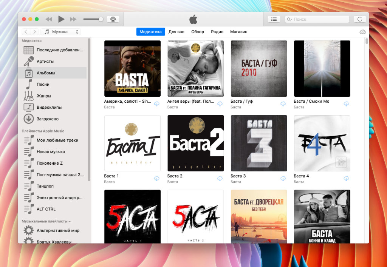Go back with the left chevron button
This screenshot has width=387, height=267.
tap(26, 32)
